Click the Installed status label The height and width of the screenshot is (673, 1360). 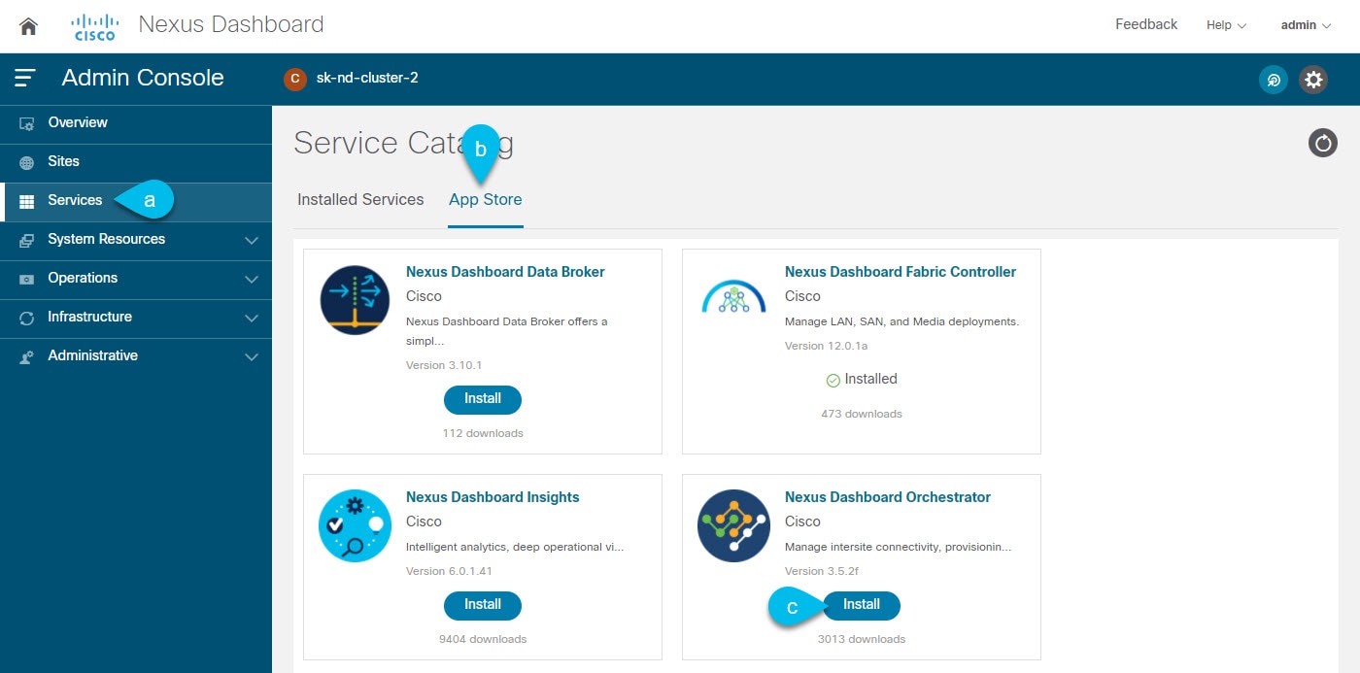pos(871,380)
